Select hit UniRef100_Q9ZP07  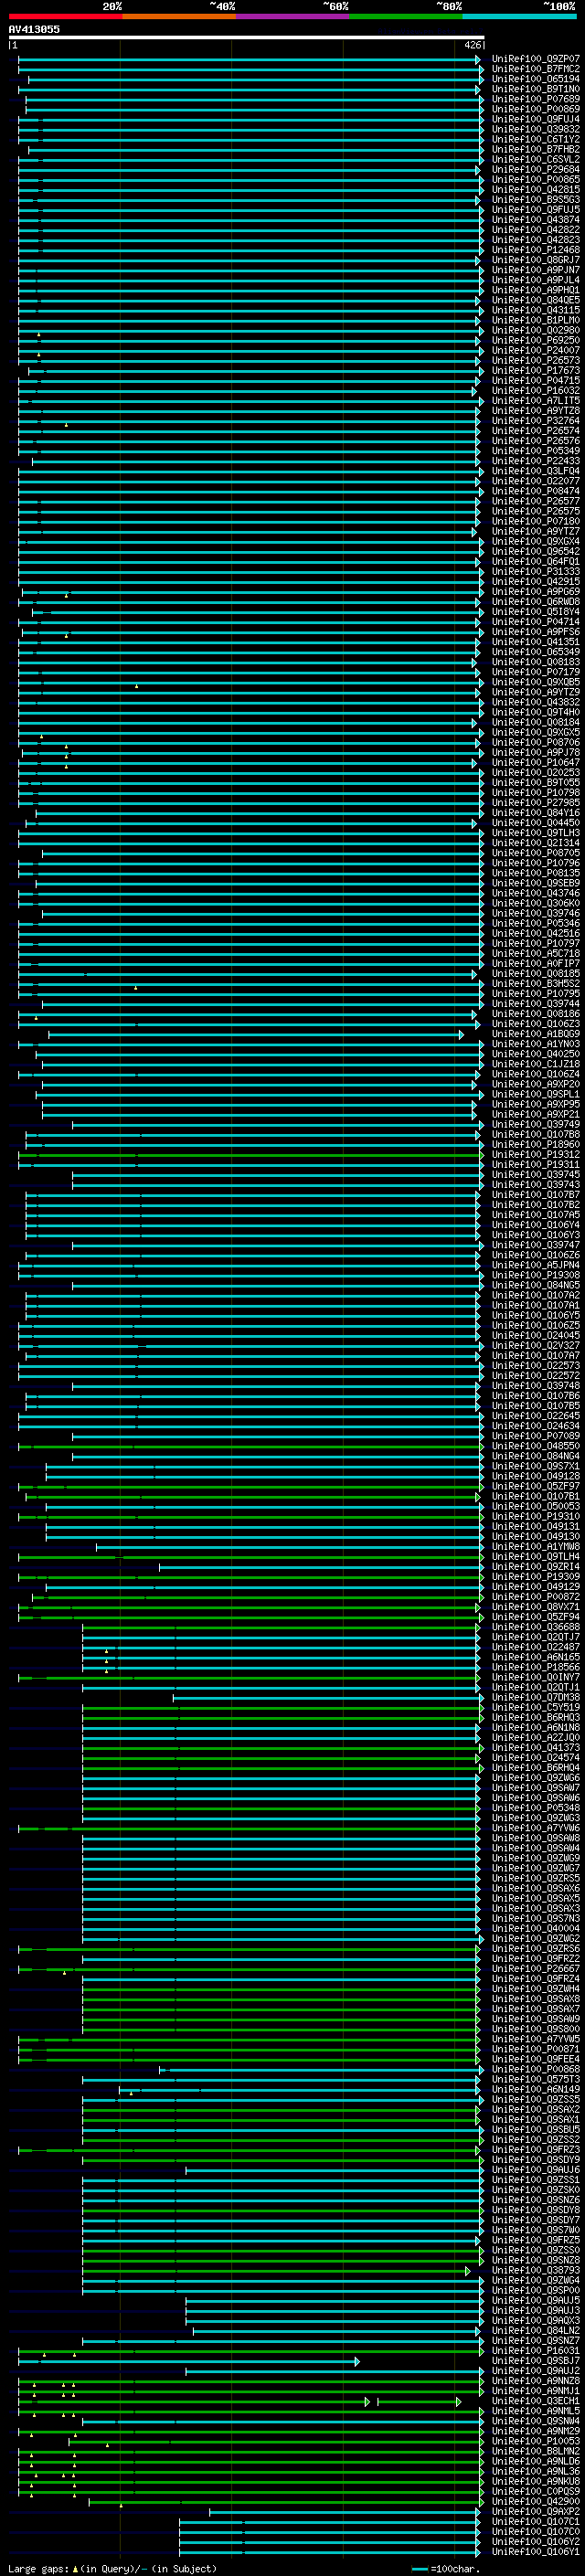pyautogui.click(x=535, y=59)
